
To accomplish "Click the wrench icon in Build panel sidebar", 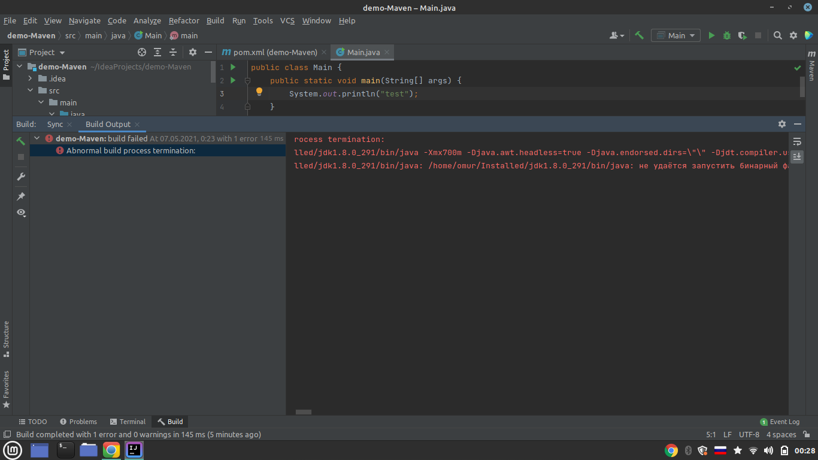I will tap(21, 177).
